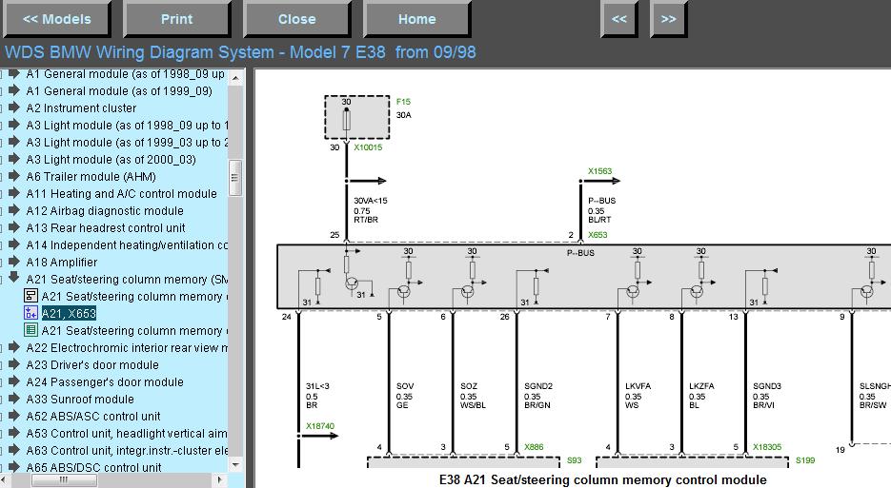
Task: Select A3 Light module (as of 2000_03)
Action: pos(111,160)
